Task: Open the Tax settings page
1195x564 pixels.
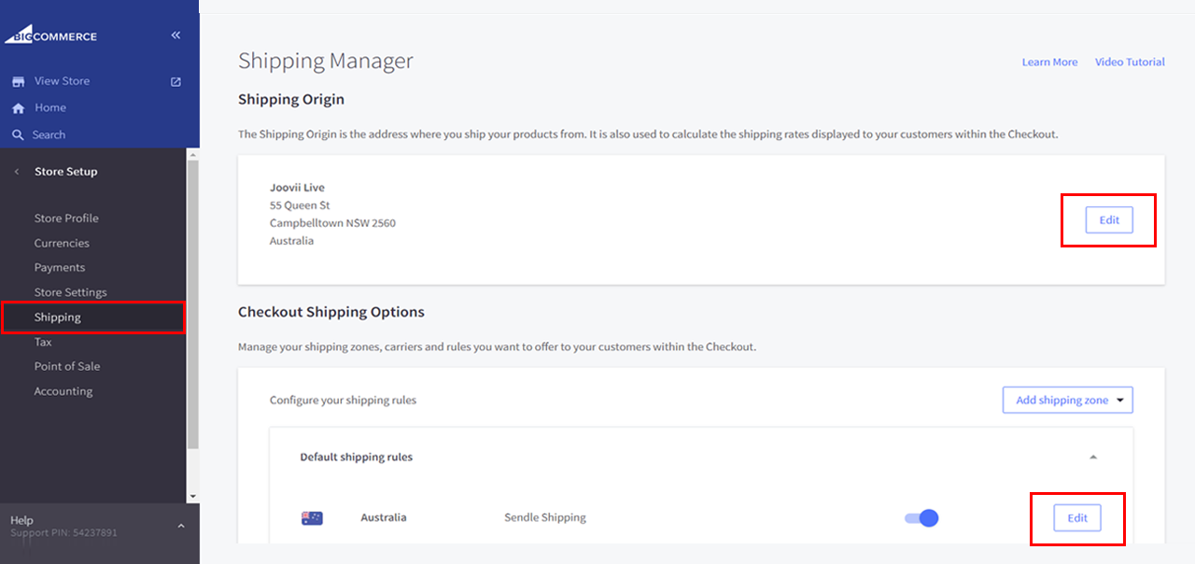Action: tap(43, 342)
